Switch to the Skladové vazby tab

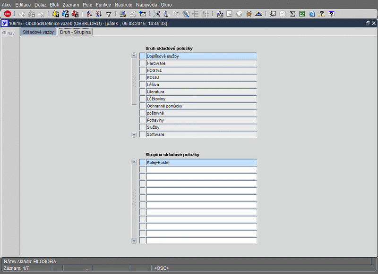pyautogui.click(x=38, y=33)
